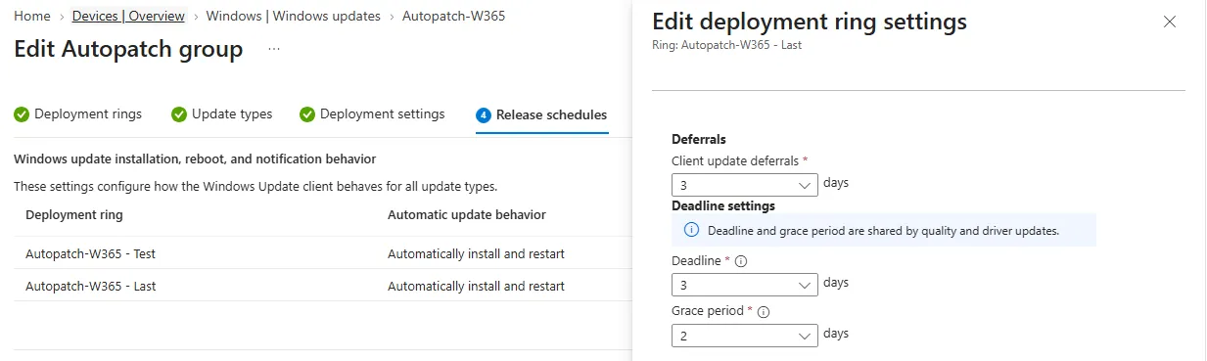Image resolution: width=1207 pixels, height=361 pixels.
Task: Click the Deadline info icon
Action: (741, 262)
